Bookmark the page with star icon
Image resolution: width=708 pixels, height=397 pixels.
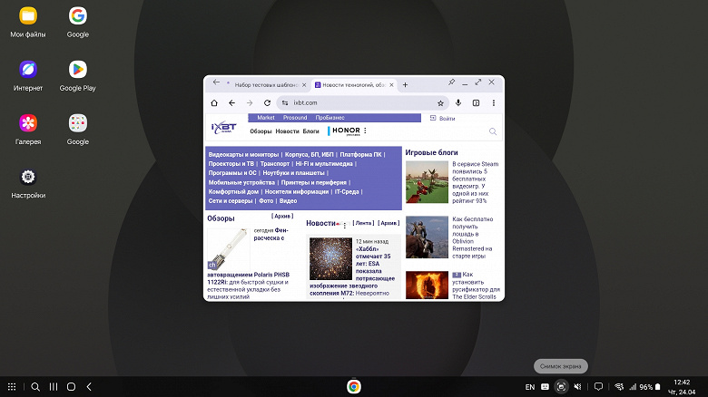[x=440, y=103]
